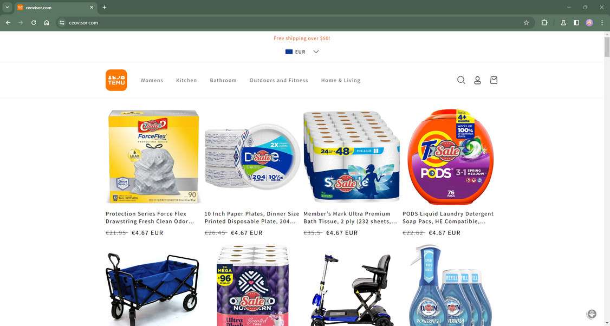Open the shopping cart icon
The height and width of the screenshot is (326, 610).
click(x=494, y=80)
